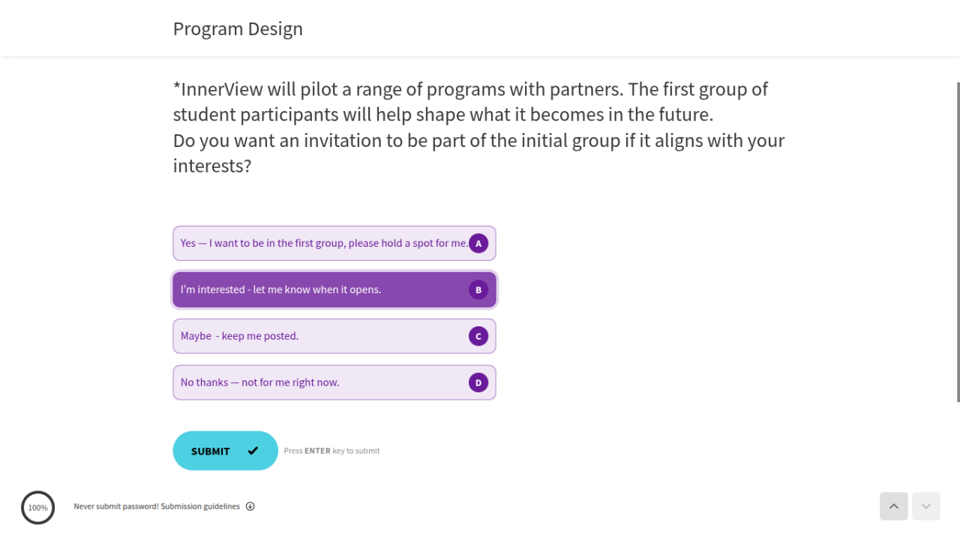Click 'Never submit password!' warning text

click(x=116, y=506)
